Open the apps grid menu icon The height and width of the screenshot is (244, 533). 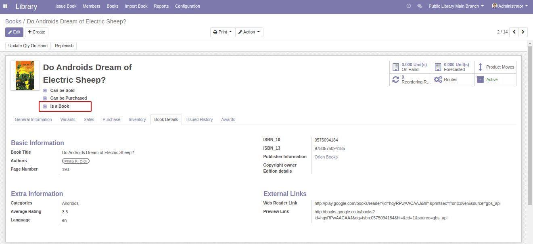(x=5, y=6)
